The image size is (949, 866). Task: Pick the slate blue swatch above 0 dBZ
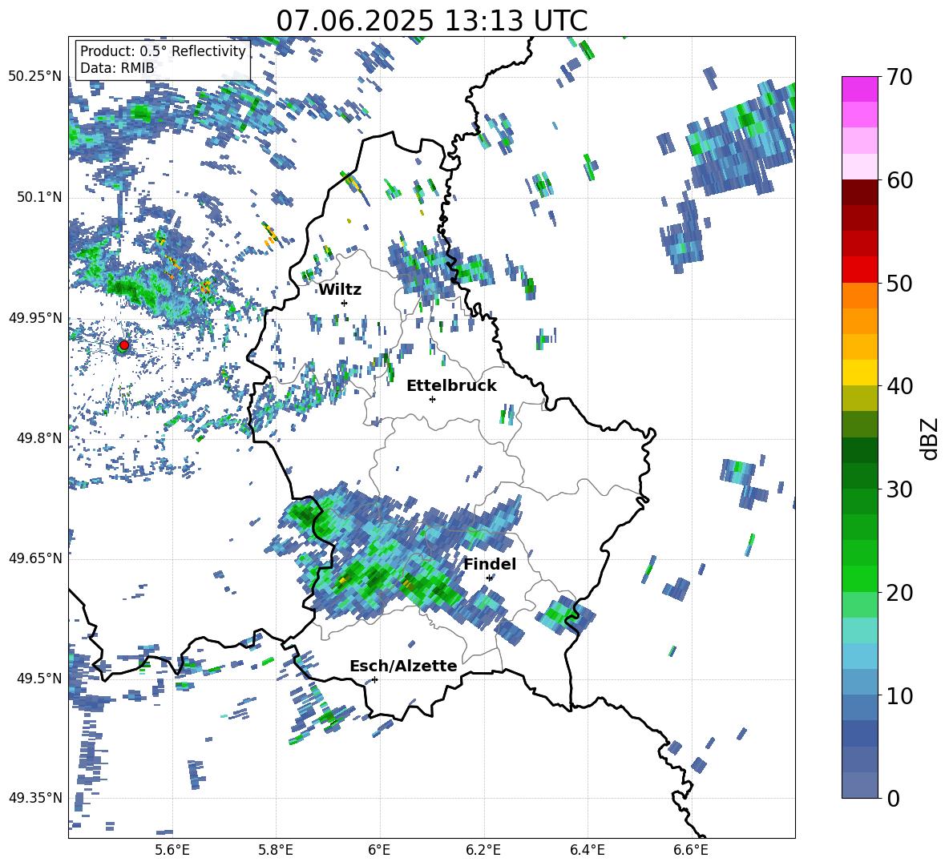[860, 785]
